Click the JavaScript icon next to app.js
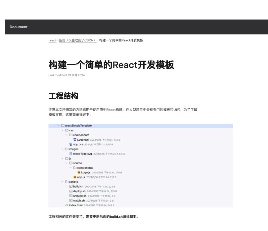Viewport: 268px width, 231px height. pos(75,177)
